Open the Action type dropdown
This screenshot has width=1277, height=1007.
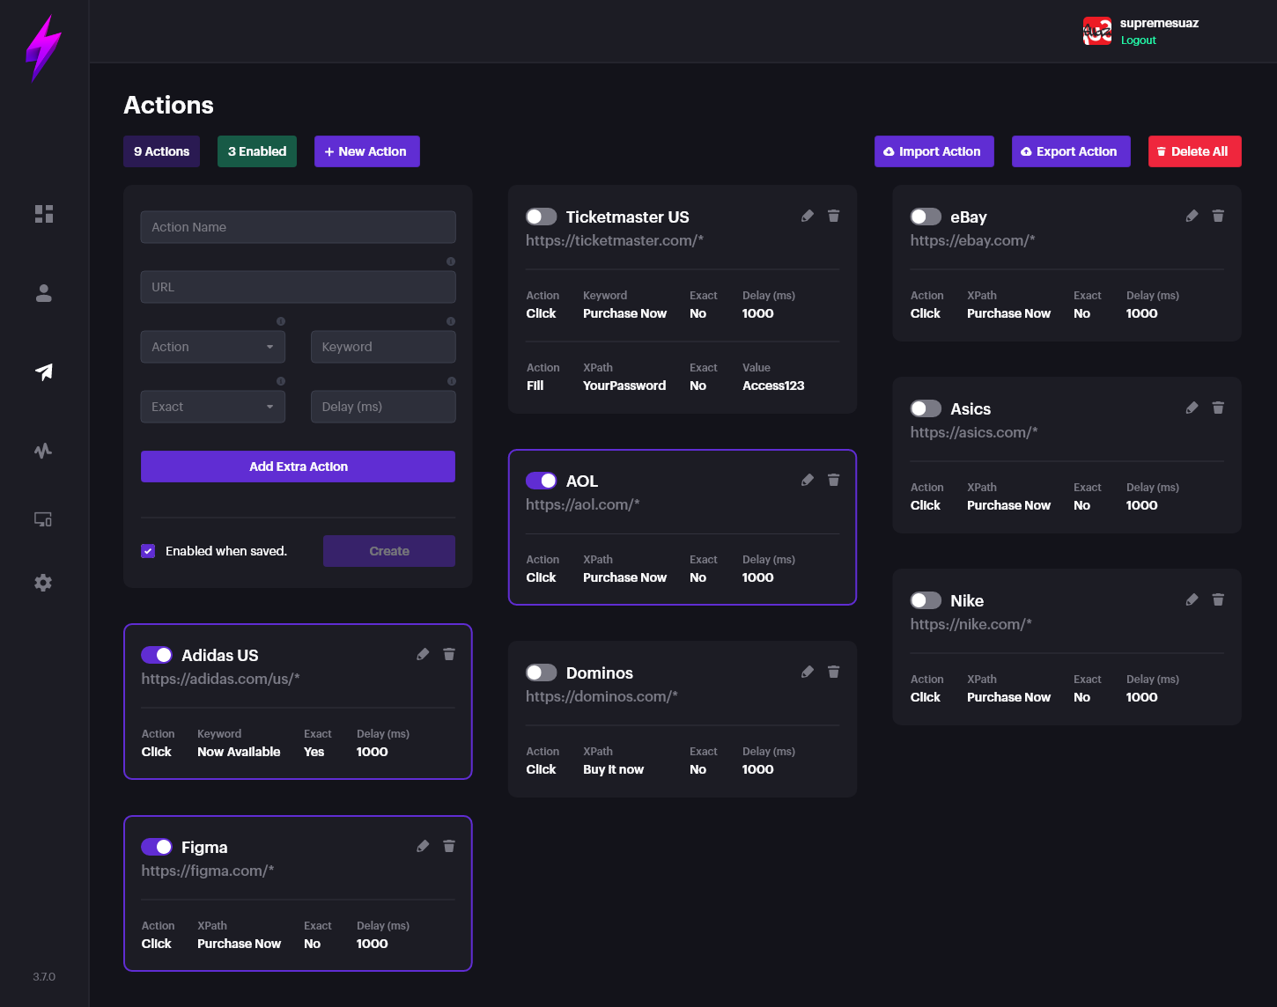pos(213,347)
